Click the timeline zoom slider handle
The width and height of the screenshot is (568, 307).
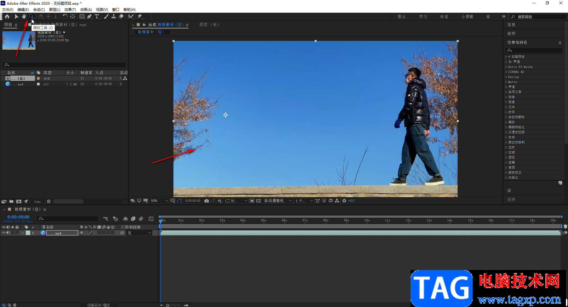(168, 305)
